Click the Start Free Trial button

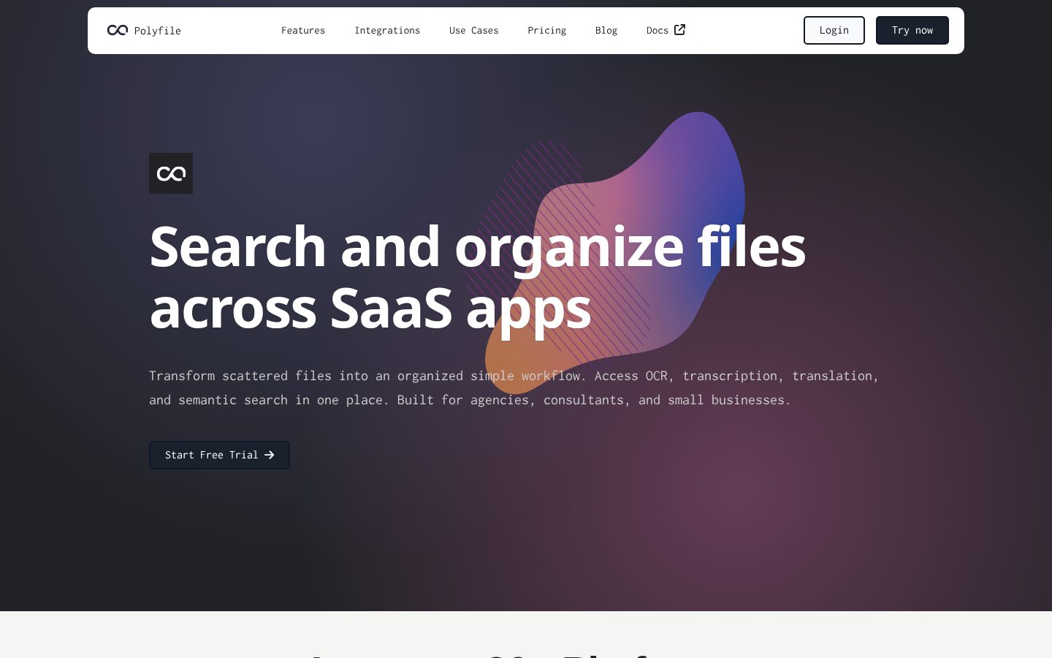(219, 455)
